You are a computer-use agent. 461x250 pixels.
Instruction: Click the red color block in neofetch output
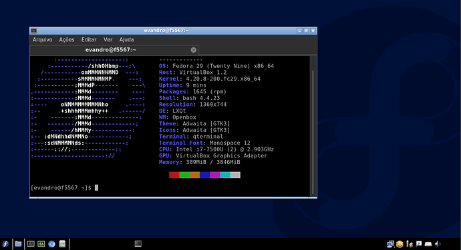coord(174,175)
